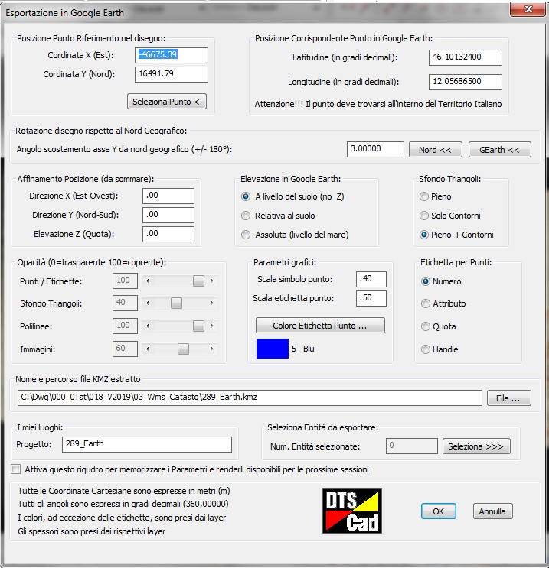Enable the parameter memorization checkbox
The image size is (549, 568).
[x=17, y=469]
